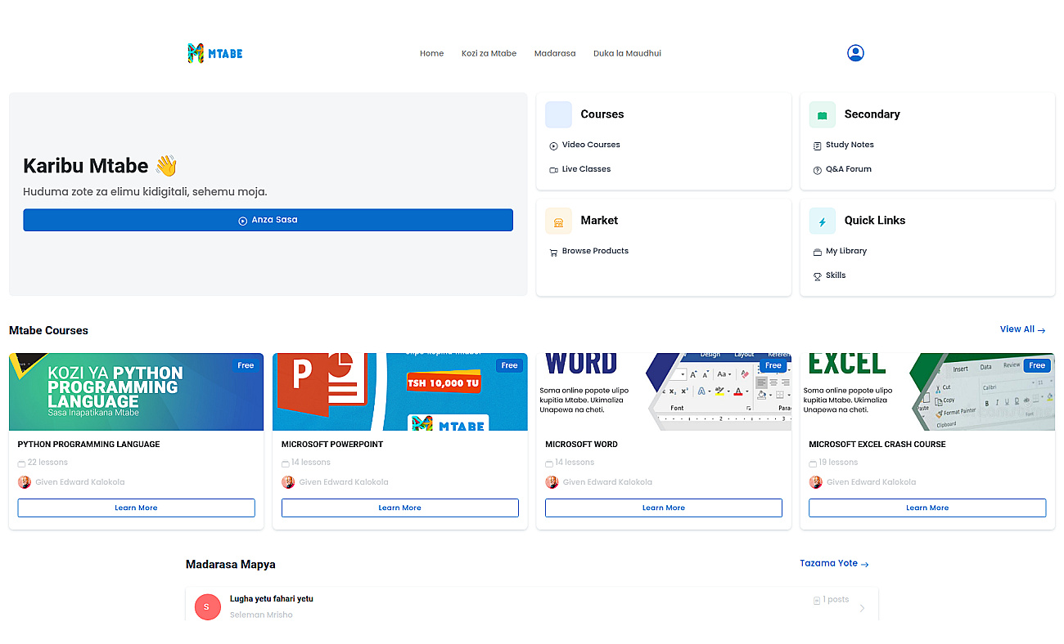
Task: Open Python course thumbnail
Action: tap(136, 391)
